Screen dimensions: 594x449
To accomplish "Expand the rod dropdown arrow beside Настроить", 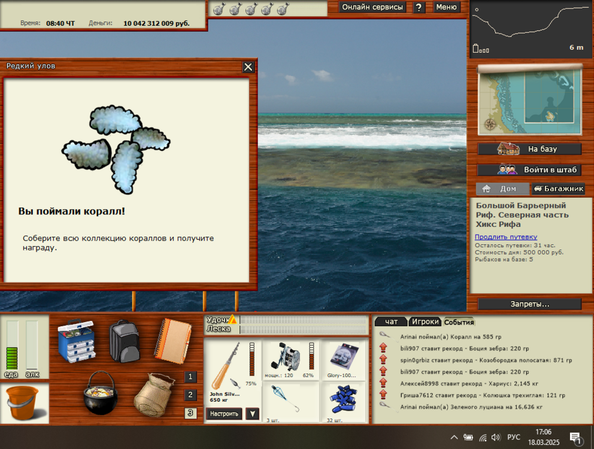I will [x=252, y=414].
